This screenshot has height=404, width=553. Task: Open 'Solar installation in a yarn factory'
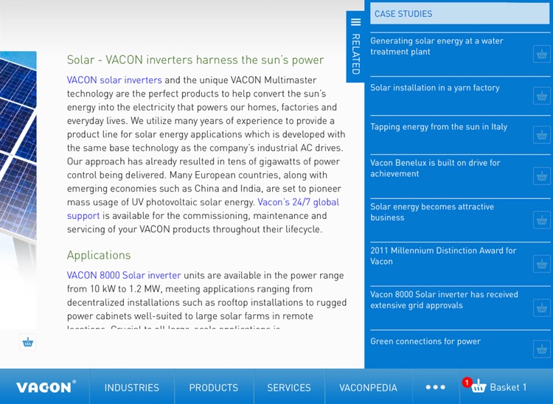pyautogui.click(x=435, y=88)
